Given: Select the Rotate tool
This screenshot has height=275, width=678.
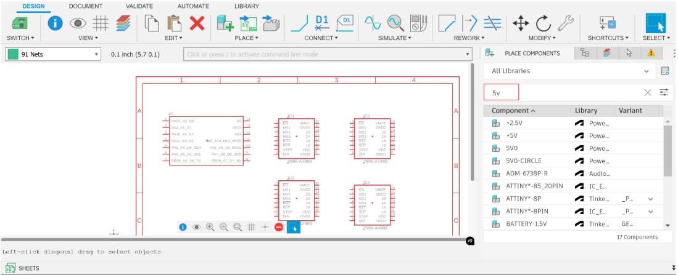Looking at the screenshot, I should pos(543,23).
